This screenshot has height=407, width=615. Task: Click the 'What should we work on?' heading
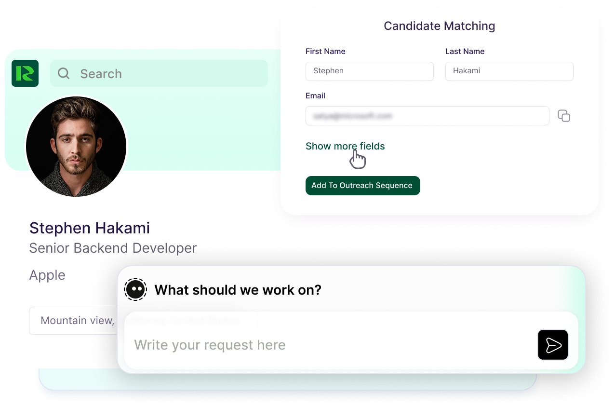tap(238, 290)
